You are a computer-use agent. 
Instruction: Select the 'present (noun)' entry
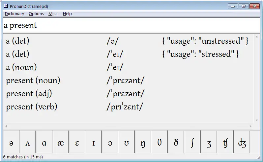(x=33, y=81)
